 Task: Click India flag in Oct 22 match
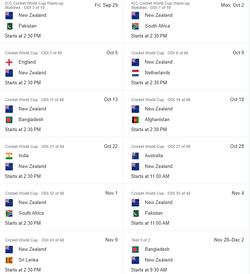[9, 156]
